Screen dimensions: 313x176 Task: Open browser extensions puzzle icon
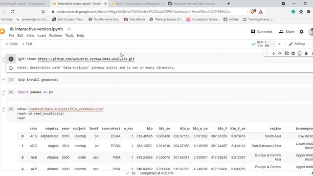[x=309, y=12]
